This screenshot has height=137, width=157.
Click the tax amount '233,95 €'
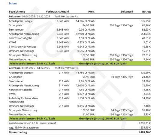pos(146,128)
